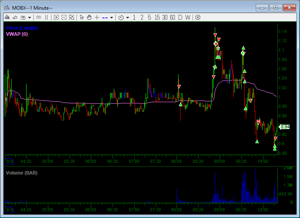Click the zoom in icon

point(56,17)
